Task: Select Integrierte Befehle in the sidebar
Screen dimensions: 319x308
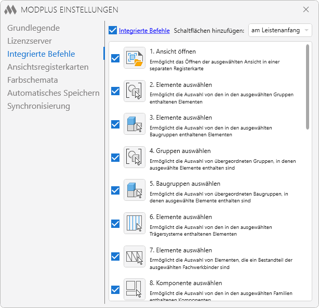Action: click(41, 54)
